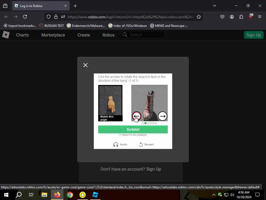Open Google Chrome from the taskbar

coord(70,195)
